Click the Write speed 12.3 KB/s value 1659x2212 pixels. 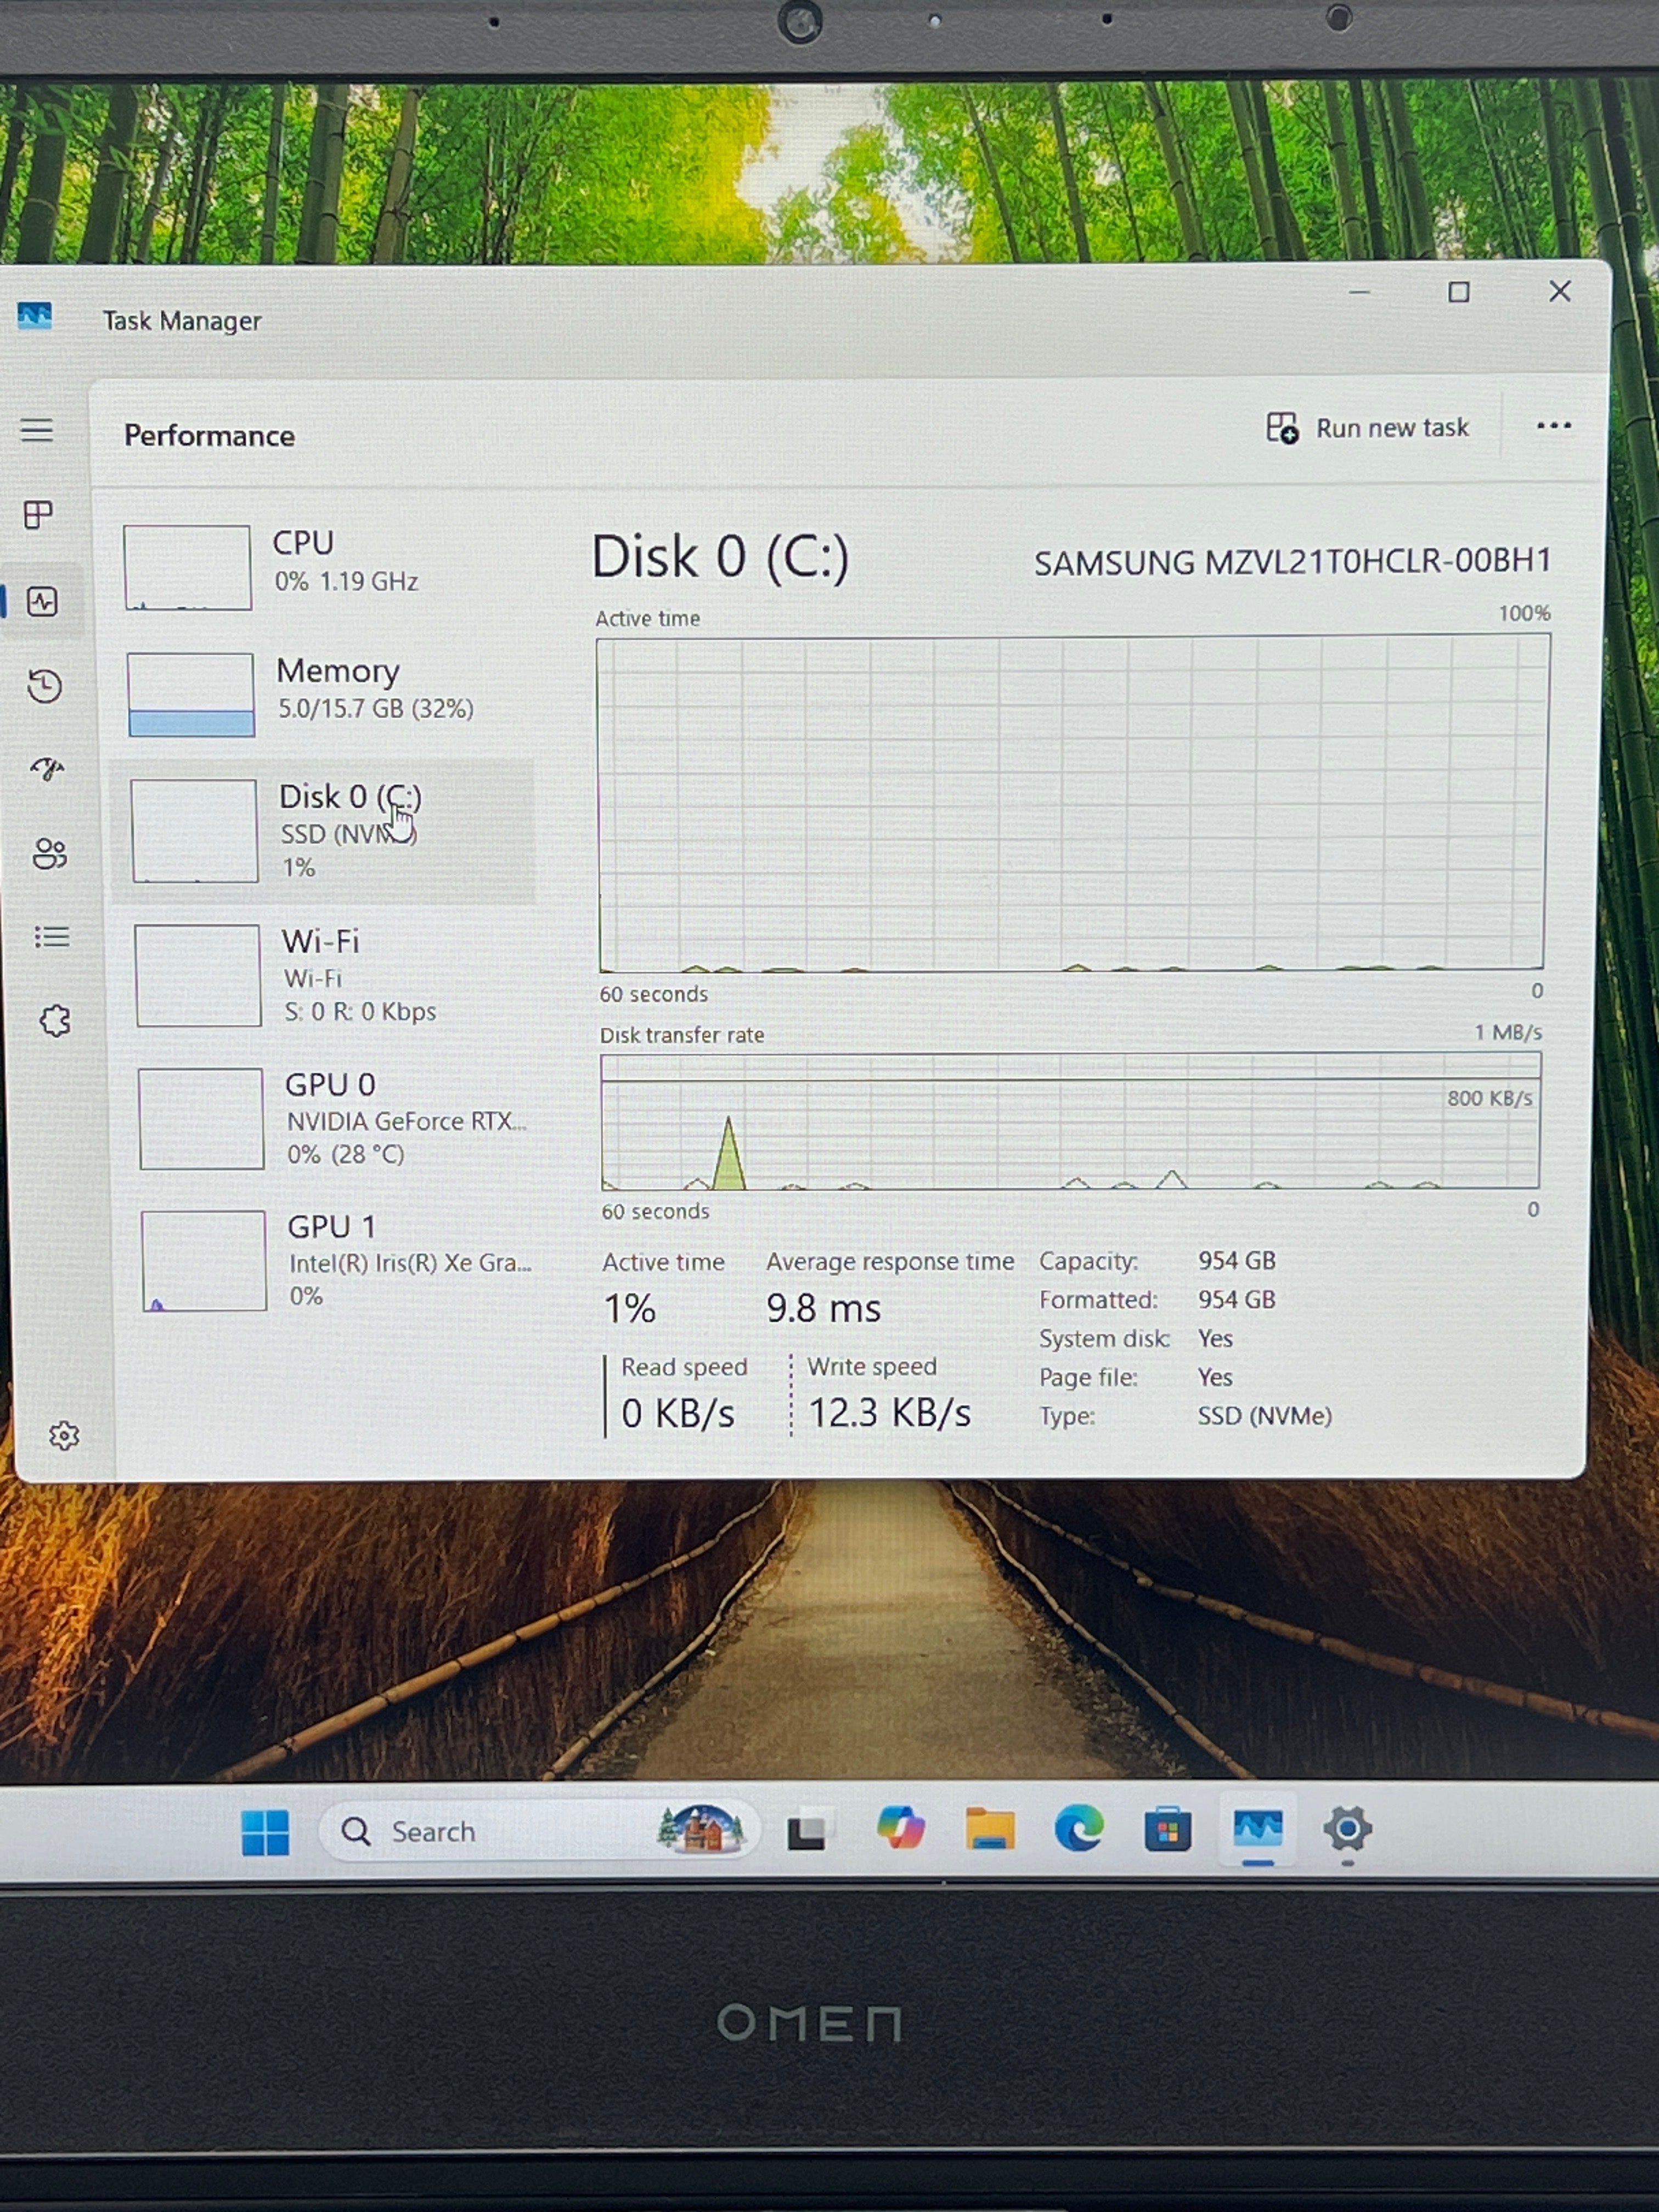pyautogui.click(x=889, y=1413)
